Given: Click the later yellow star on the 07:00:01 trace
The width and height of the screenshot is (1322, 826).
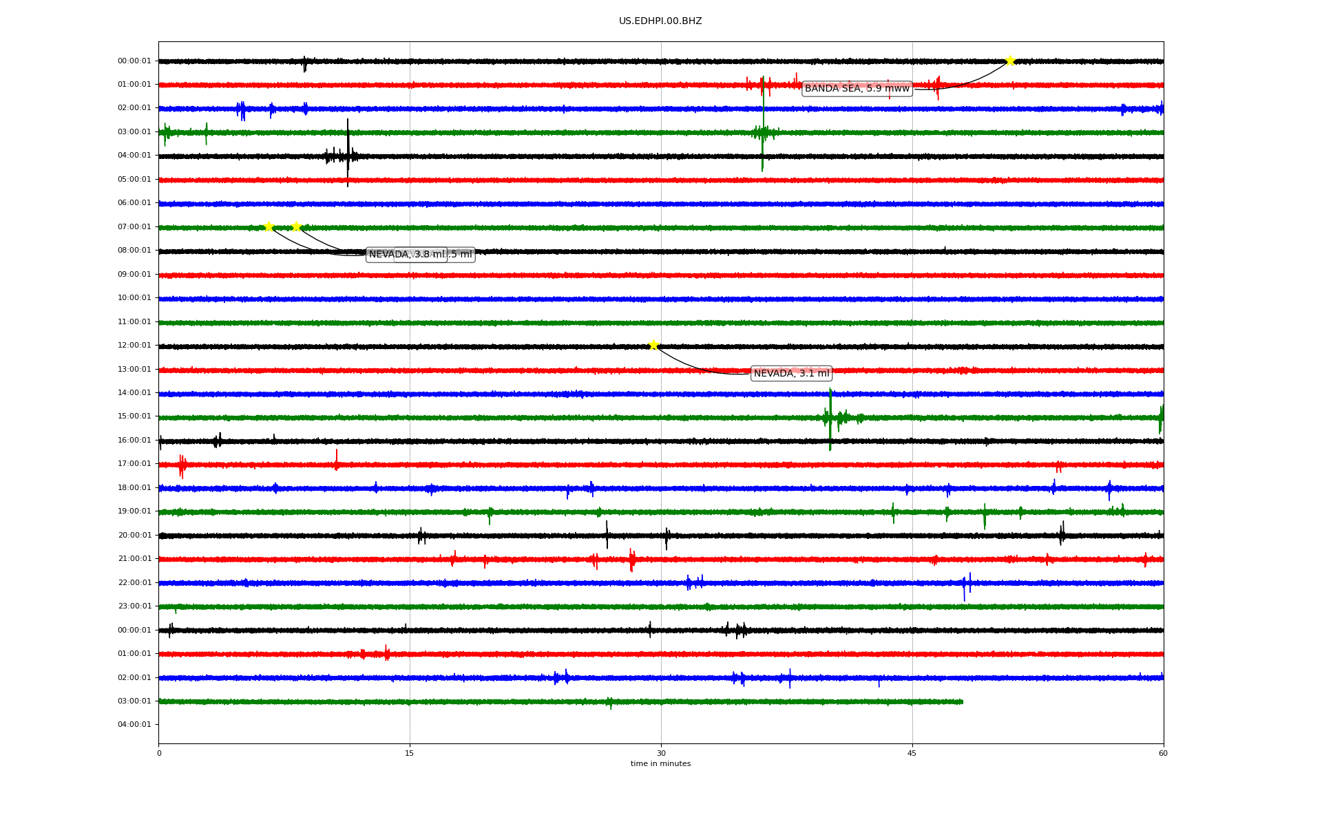Looking at the screenshot, I should click(296, 226).
